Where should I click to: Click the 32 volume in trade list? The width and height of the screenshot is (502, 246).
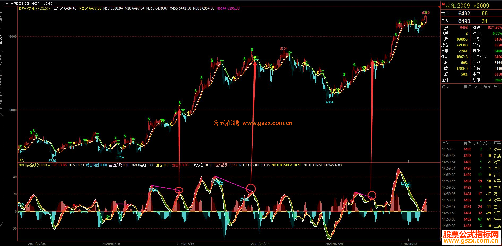pos(480,213)
